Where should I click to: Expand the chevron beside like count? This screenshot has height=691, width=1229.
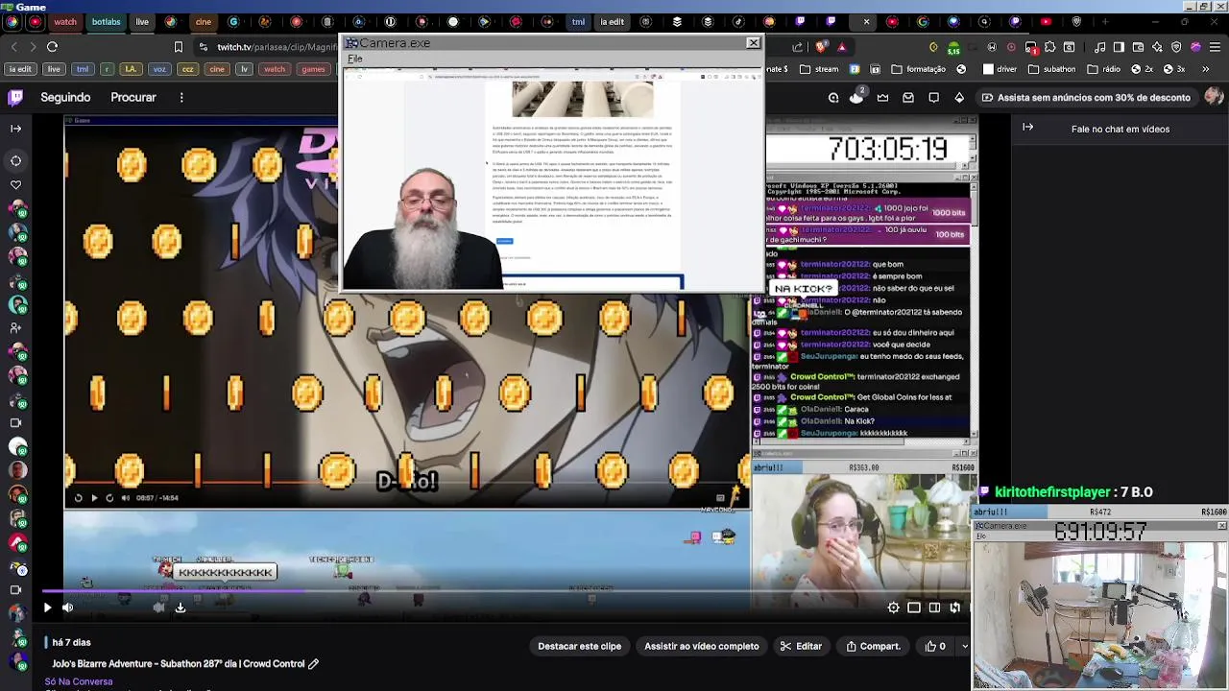click(x=964, y=646)
